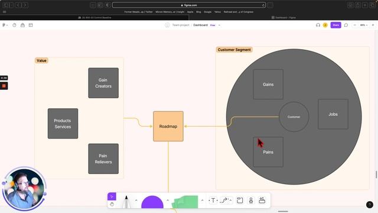Go back in the browser
Viewport: 378px width, 213px height.
pos(18,5)
